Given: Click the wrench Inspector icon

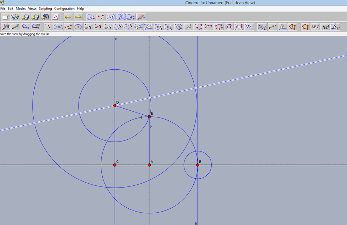Looking at the screenshot, I should click(15, 27).
